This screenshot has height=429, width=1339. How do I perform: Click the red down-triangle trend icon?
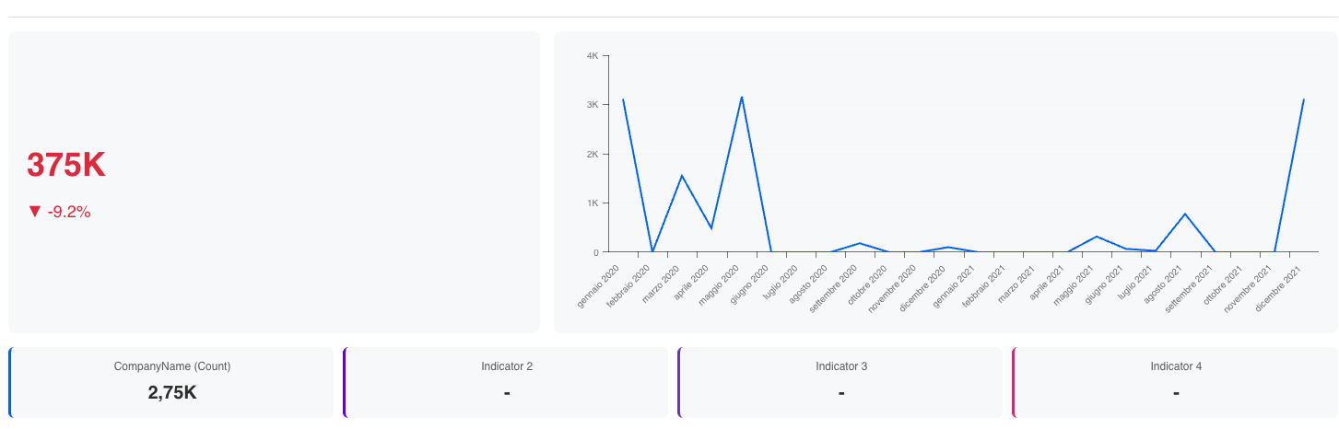pyautogui.click(x=35, y=212)
